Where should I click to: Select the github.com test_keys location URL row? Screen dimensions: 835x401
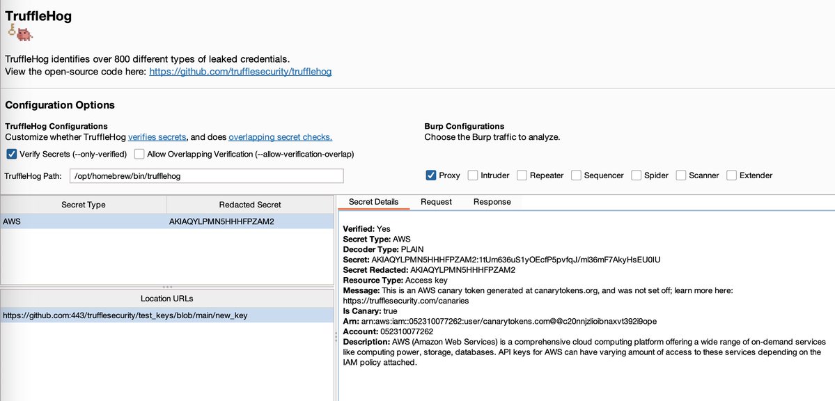(166, 315)
